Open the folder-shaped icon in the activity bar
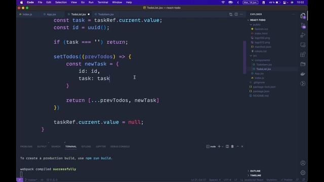 coord(303,64)
